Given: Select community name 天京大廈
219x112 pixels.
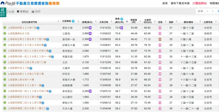Looking at the screenshot, I should pyautogui.click(x=67, y=108).
